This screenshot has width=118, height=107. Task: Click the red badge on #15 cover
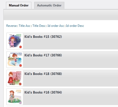pos(20,47)
